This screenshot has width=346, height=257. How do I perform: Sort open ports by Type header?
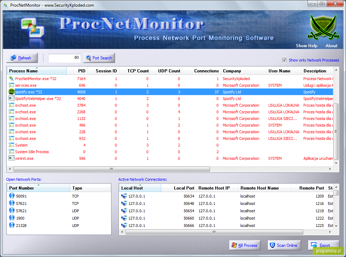90,188
